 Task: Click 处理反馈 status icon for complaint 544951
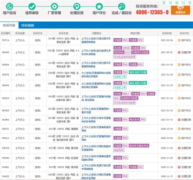[179, 167]
